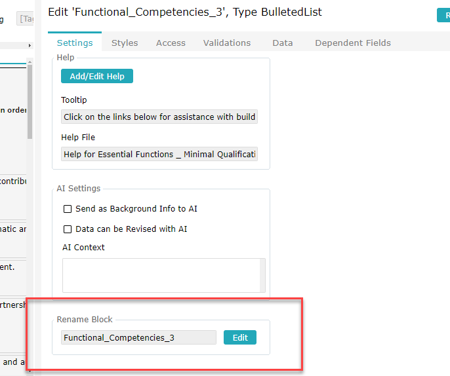
Task: Click the Add/Edit Help button
Action: 97,76
